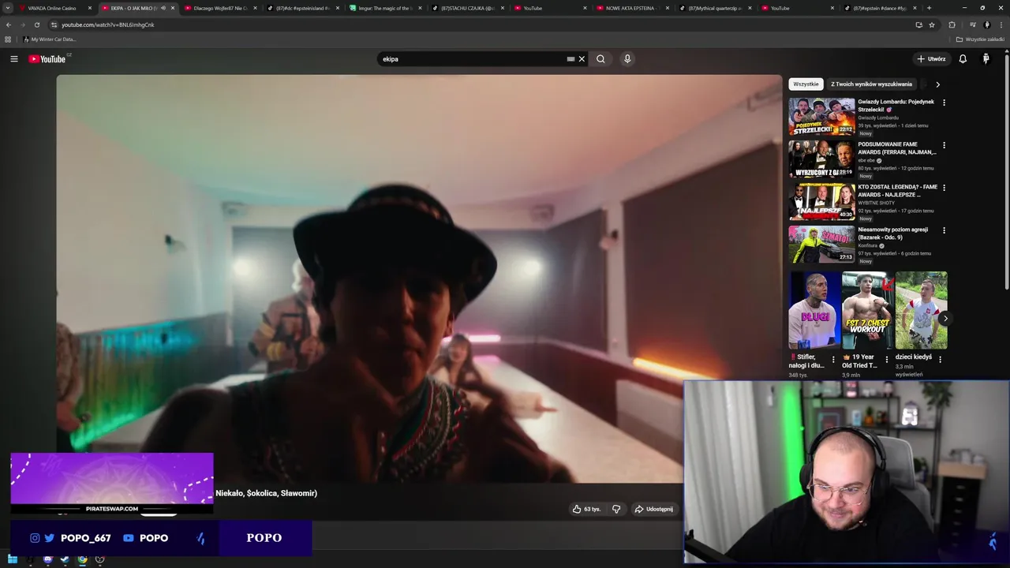Open options for Stifler short
The height and width of the screenshot is (568, 1010).
833,359
